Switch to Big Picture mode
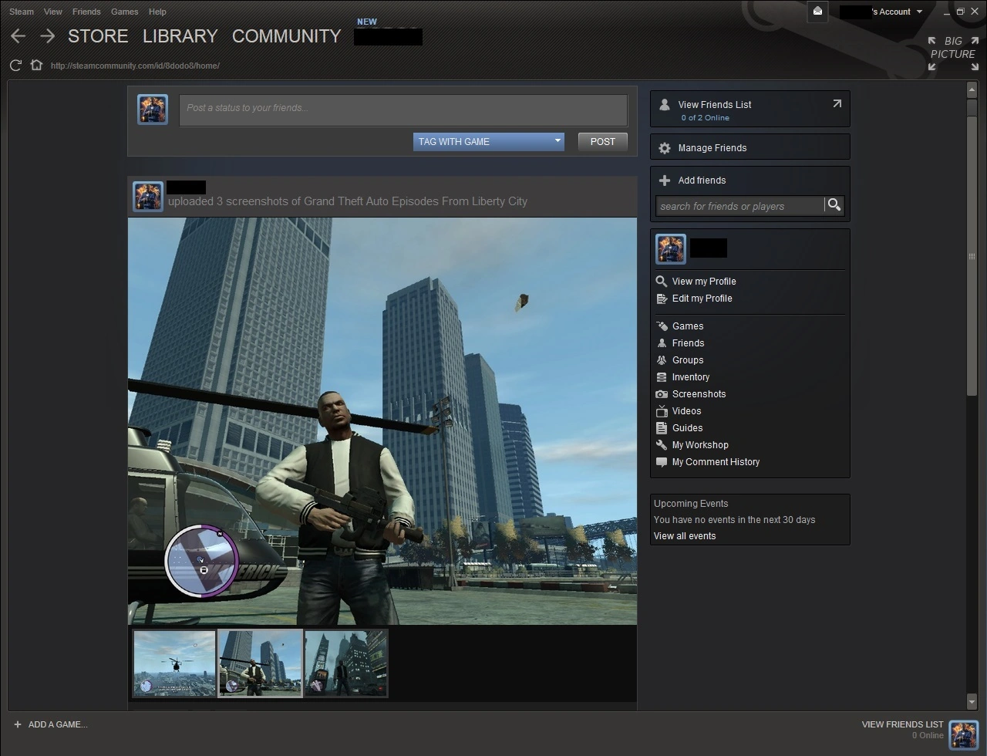Screen dimensions: 987x756 [953, 53]
